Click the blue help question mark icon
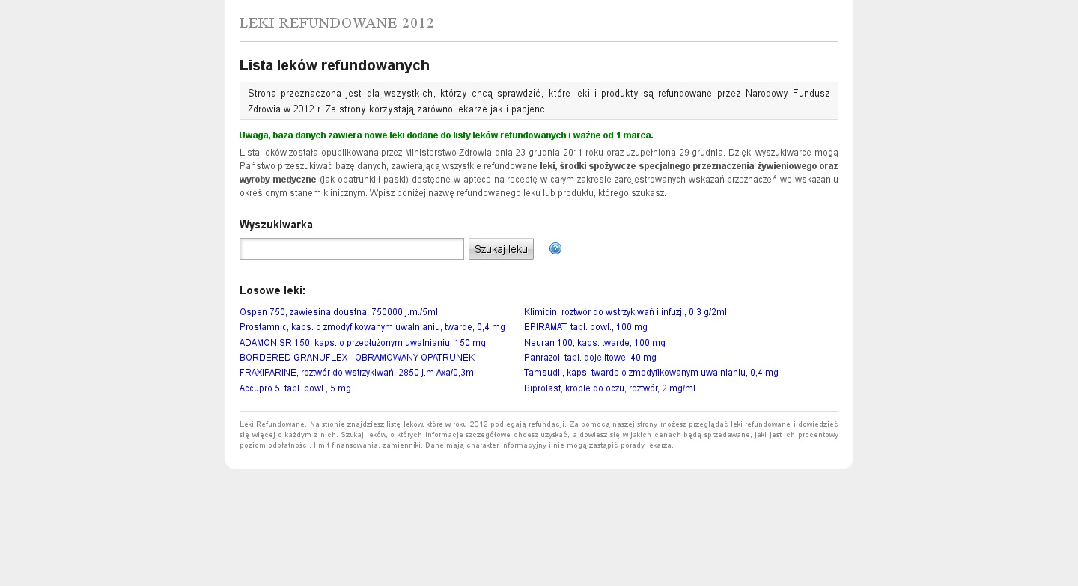This screenshot has width=1078, height=586. point(555,249)
